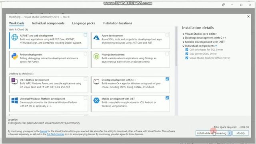Click the Desktop development with C++ icon

pyautogui.click(x=96, y=82)
